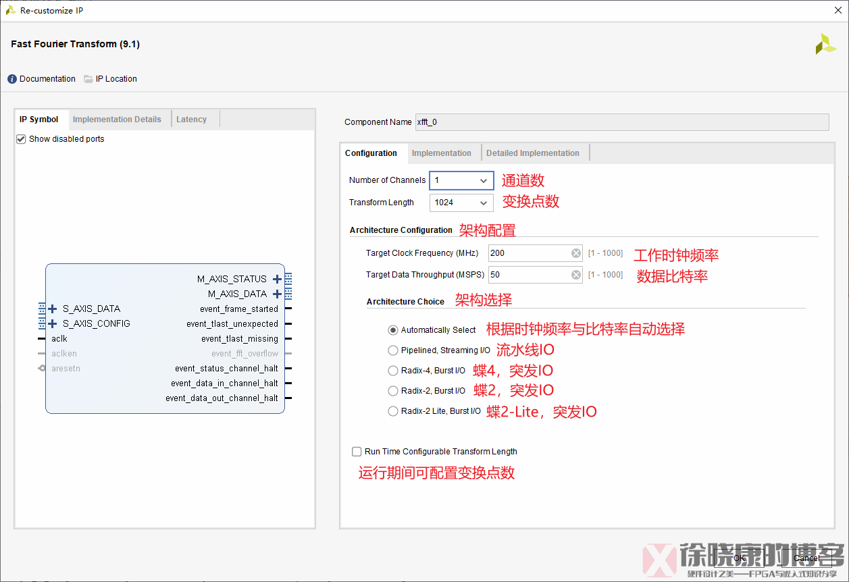The height and width of the screenshot is (582, 849).
Task: Open the Transform Length dropdown
Action: pyautogui.click(x=484, y=202)
